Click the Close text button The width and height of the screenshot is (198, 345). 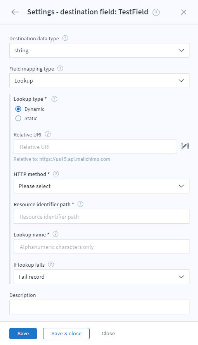point(108,333)
